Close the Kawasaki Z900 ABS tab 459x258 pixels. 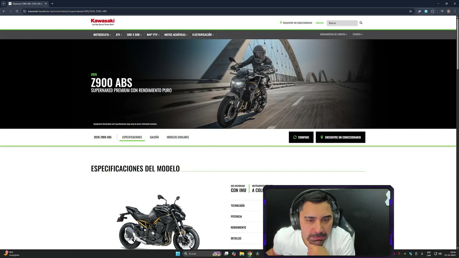point(46,4)
